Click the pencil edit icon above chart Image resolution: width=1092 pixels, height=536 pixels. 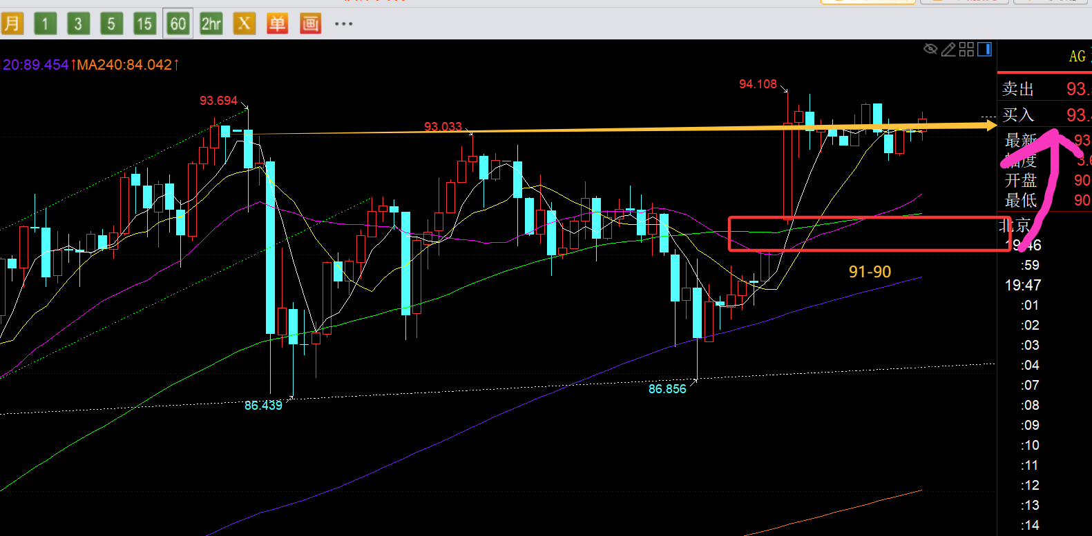pos(948,49)
